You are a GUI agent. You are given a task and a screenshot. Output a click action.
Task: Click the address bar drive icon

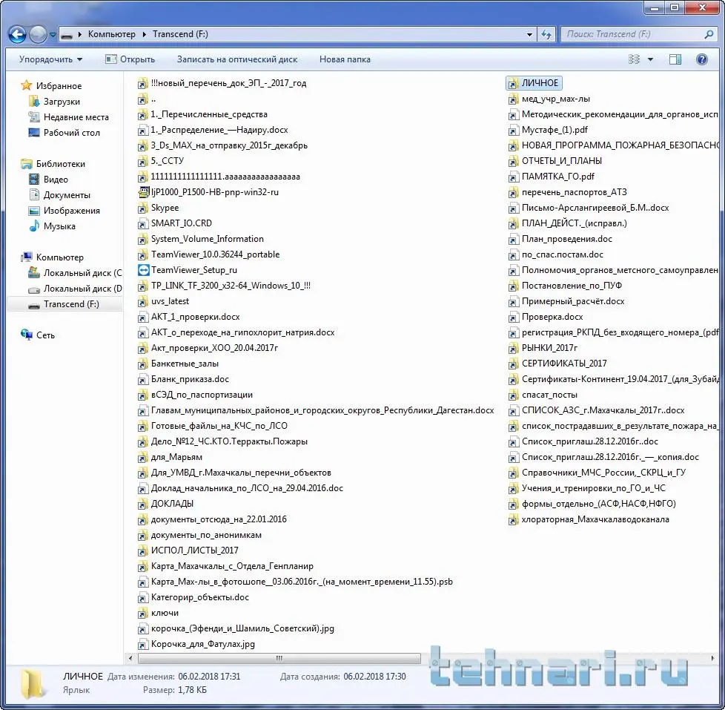67,35
